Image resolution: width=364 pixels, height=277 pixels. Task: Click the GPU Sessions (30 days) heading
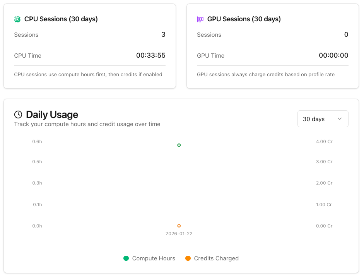(x=244, y=19)
